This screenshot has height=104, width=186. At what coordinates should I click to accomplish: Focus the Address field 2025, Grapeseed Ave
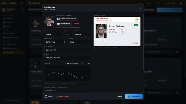[x=68, y=58]
